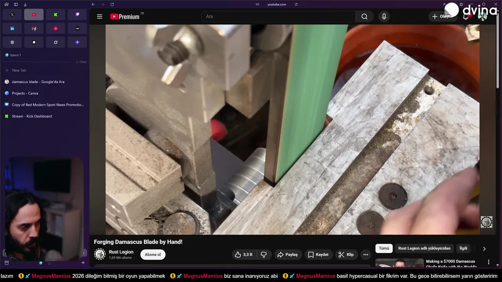Viewport: 502px width, 282px height.
Task: Open the Rust Legion channel name link
Action: click(x=121, y=252)
